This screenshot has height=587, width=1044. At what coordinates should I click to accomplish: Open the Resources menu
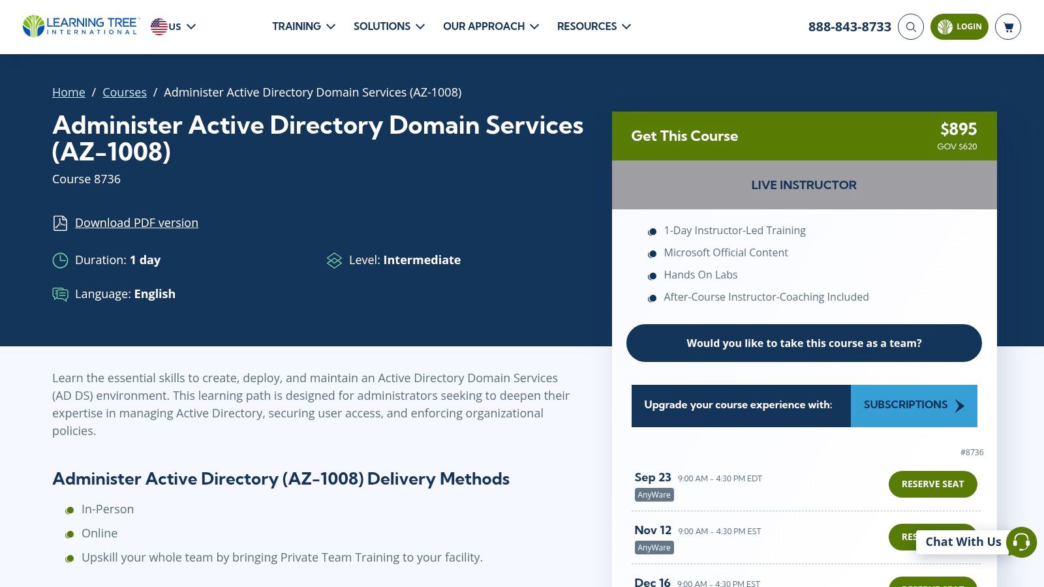(x=594, y=27)
